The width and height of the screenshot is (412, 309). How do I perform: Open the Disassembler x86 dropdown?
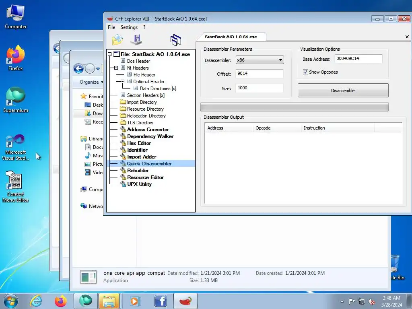click(x=260, y=60)
